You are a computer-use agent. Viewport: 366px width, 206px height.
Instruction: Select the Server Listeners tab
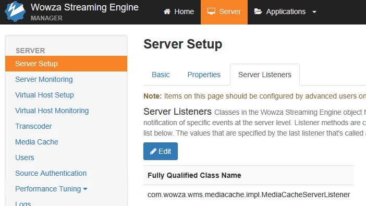[x=265, y=75]
